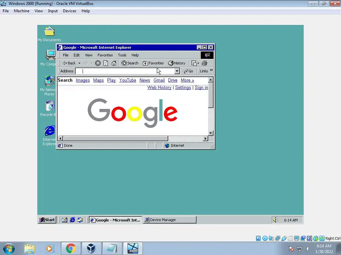Click the Maps link on Google
Image resolution: width=341 pixels, height=255 pixels.
[x=99, y=80]
